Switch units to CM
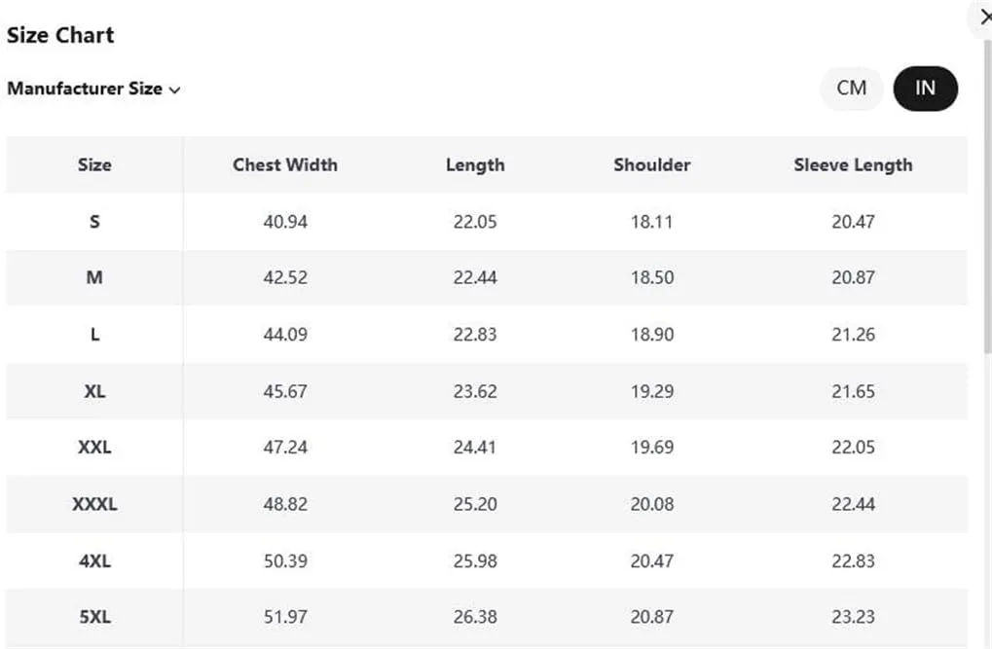Image resolution: width=992 pixels, height=649 pixels. (851, 88)
